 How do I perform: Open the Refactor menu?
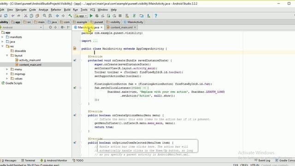[56, 10]
